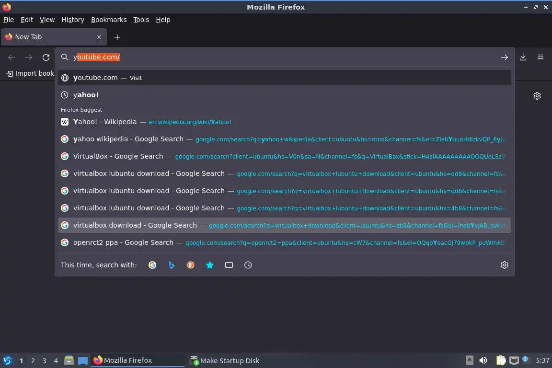Open the Firefox application menu
The height and width of the screenshot is (368, 552).
540,57
